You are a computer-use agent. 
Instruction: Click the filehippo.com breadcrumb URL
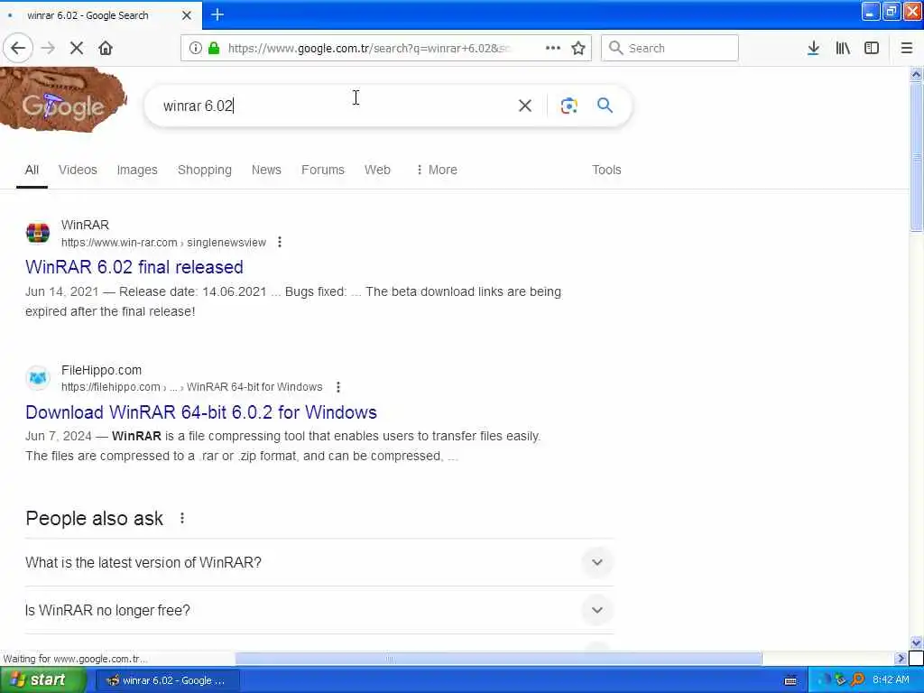click(x=192, y=387)
